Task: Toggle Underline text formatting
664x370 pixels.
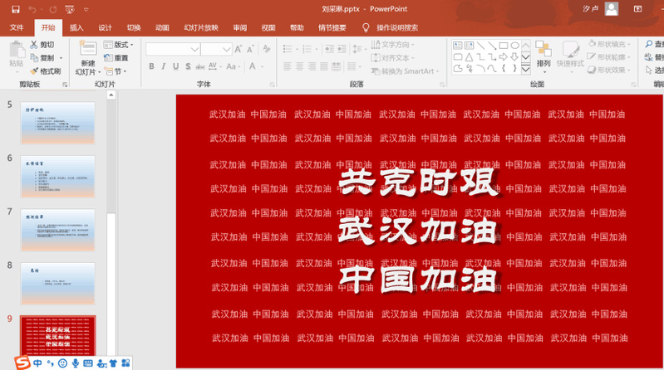Action: 176,67
